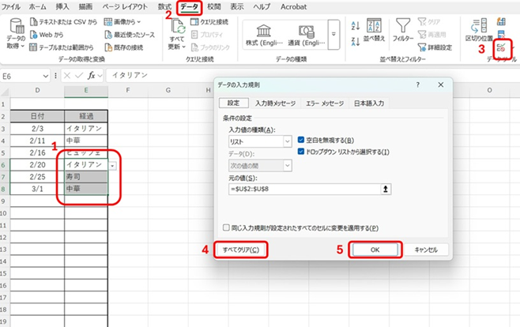Enable 同じ入力規則 apply-to-all-cells checkbox
Screen dimensions: 520x327
point(226,227)
